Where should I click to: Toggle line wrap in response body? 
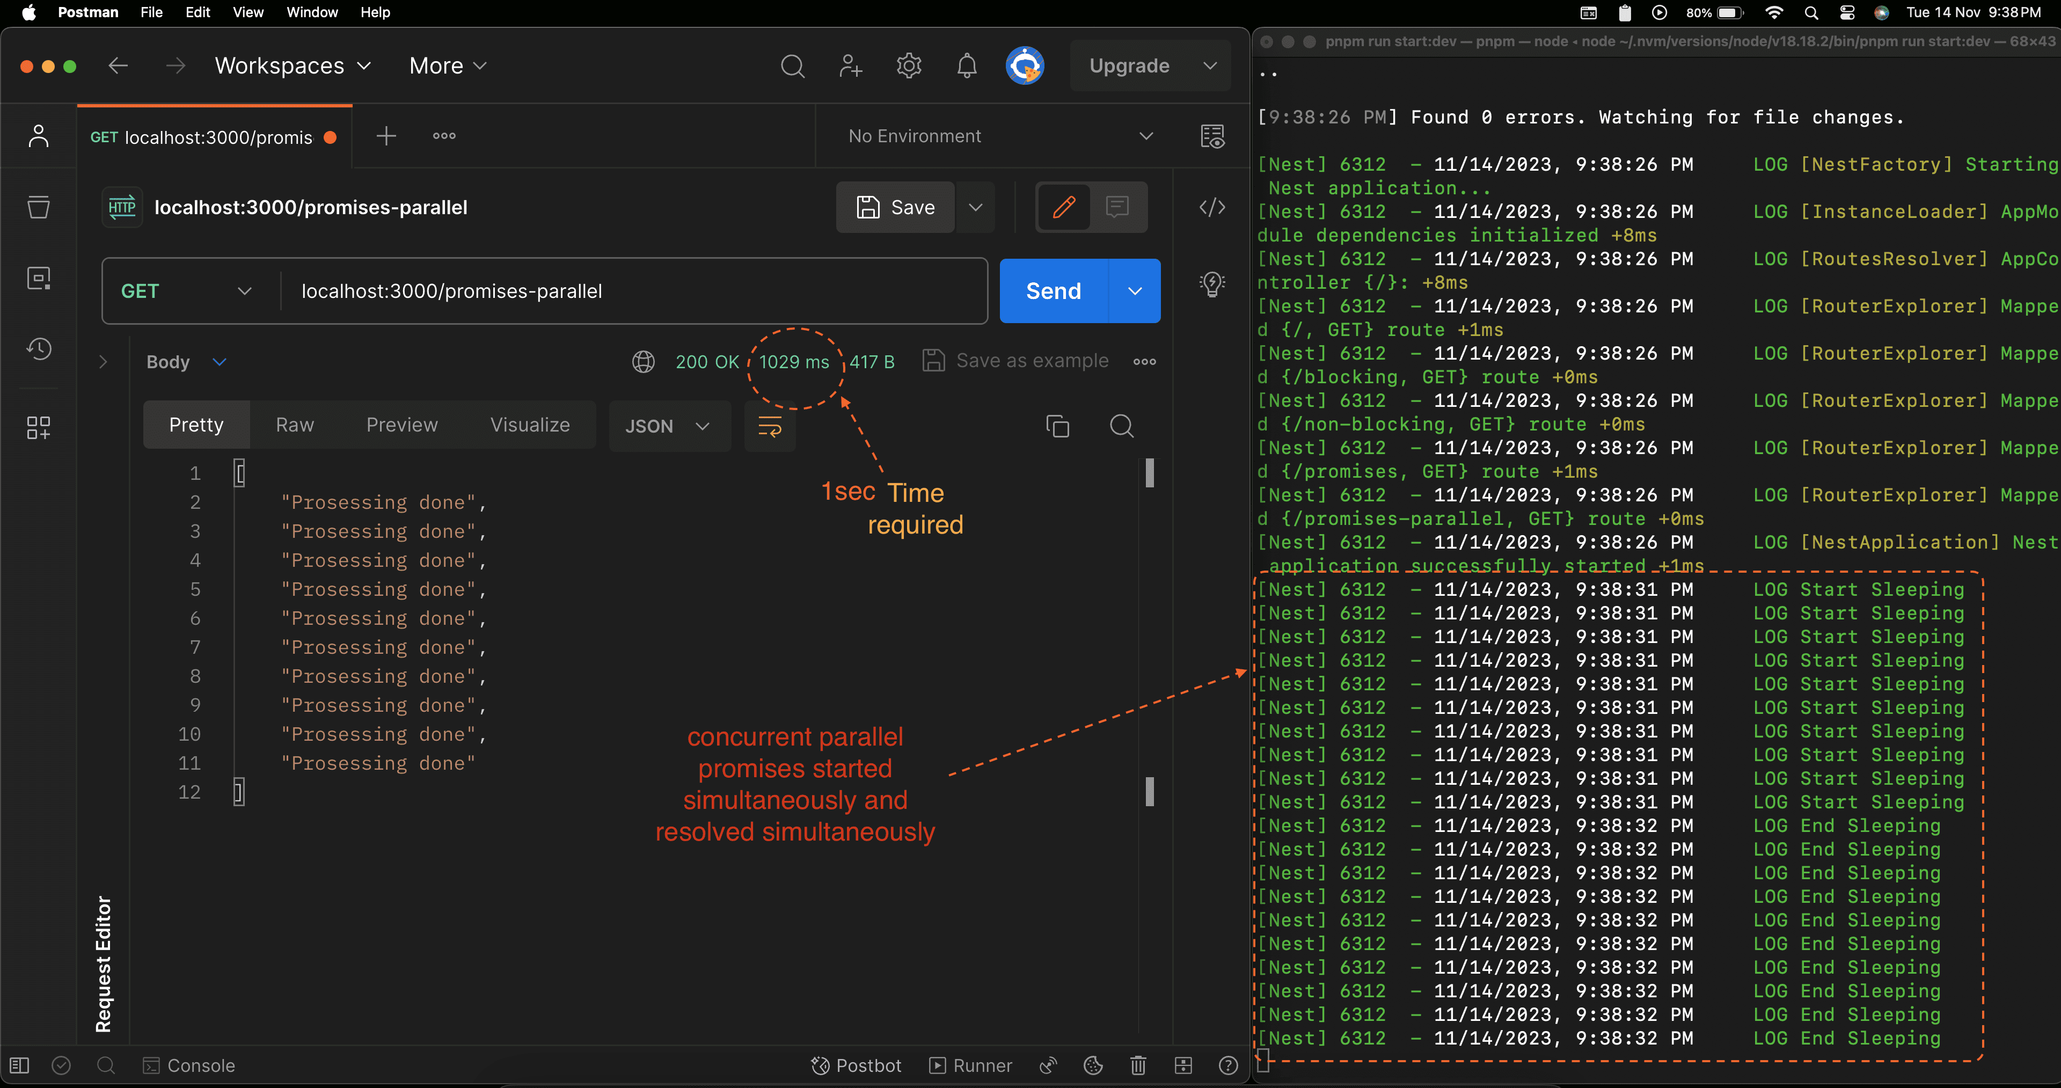tap(770, 426)
